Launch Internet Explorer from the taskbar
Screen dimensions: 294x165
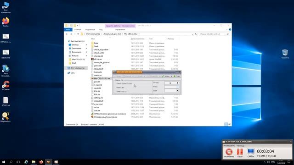click(26, 162)
